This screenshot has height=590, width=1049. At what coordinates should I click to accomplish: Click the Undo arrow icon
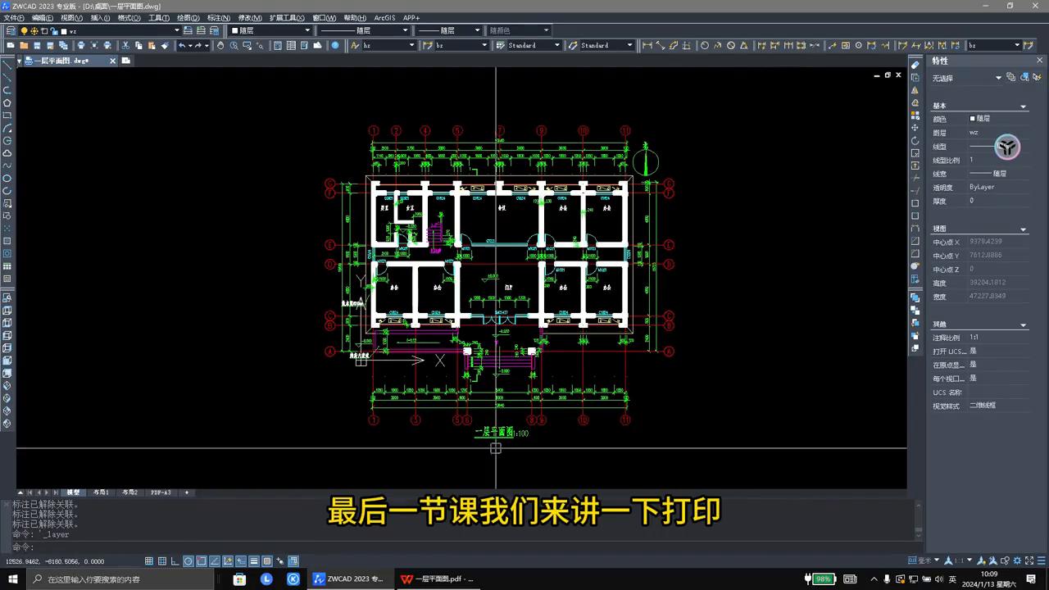click(x=182, y=45)
